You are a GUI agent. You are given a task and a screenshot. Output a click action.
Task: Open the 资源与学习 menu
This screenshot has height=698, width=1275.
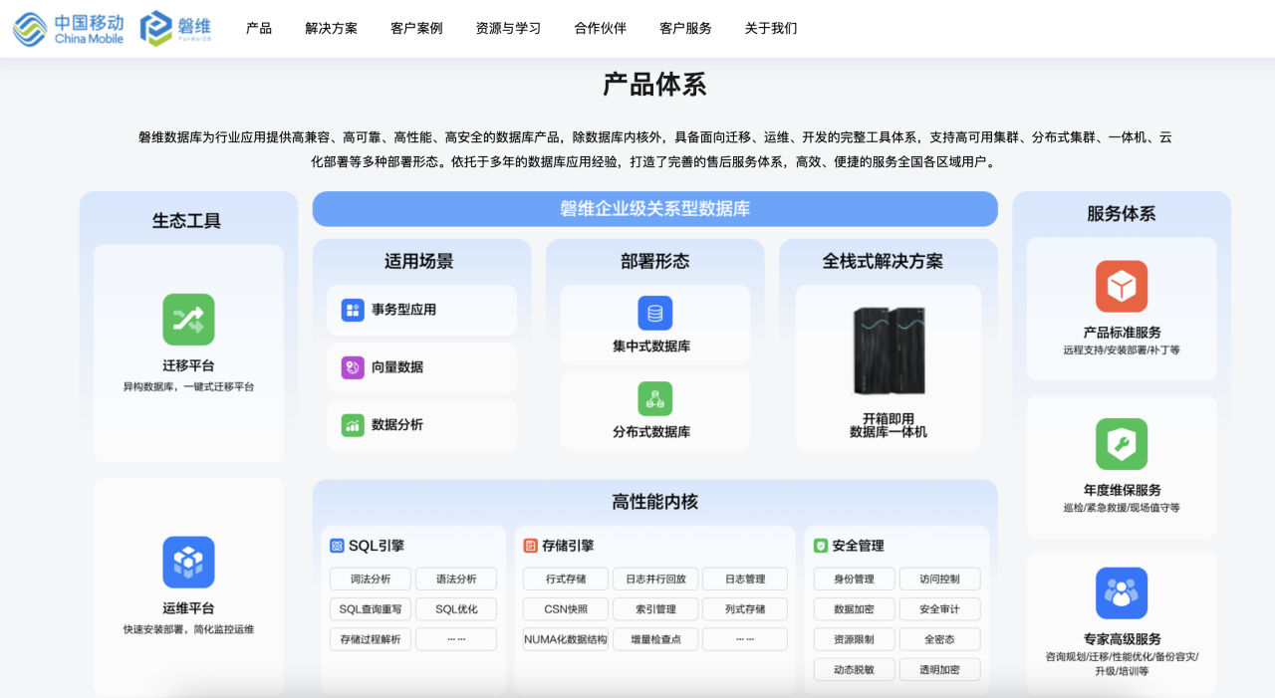tap(508, 28)
